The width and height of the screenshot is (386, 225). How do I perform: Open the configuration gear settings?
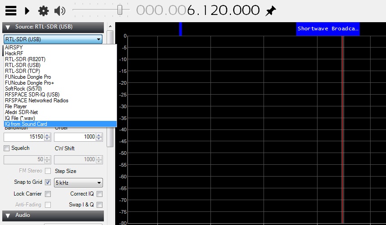[x=44, y=11]
